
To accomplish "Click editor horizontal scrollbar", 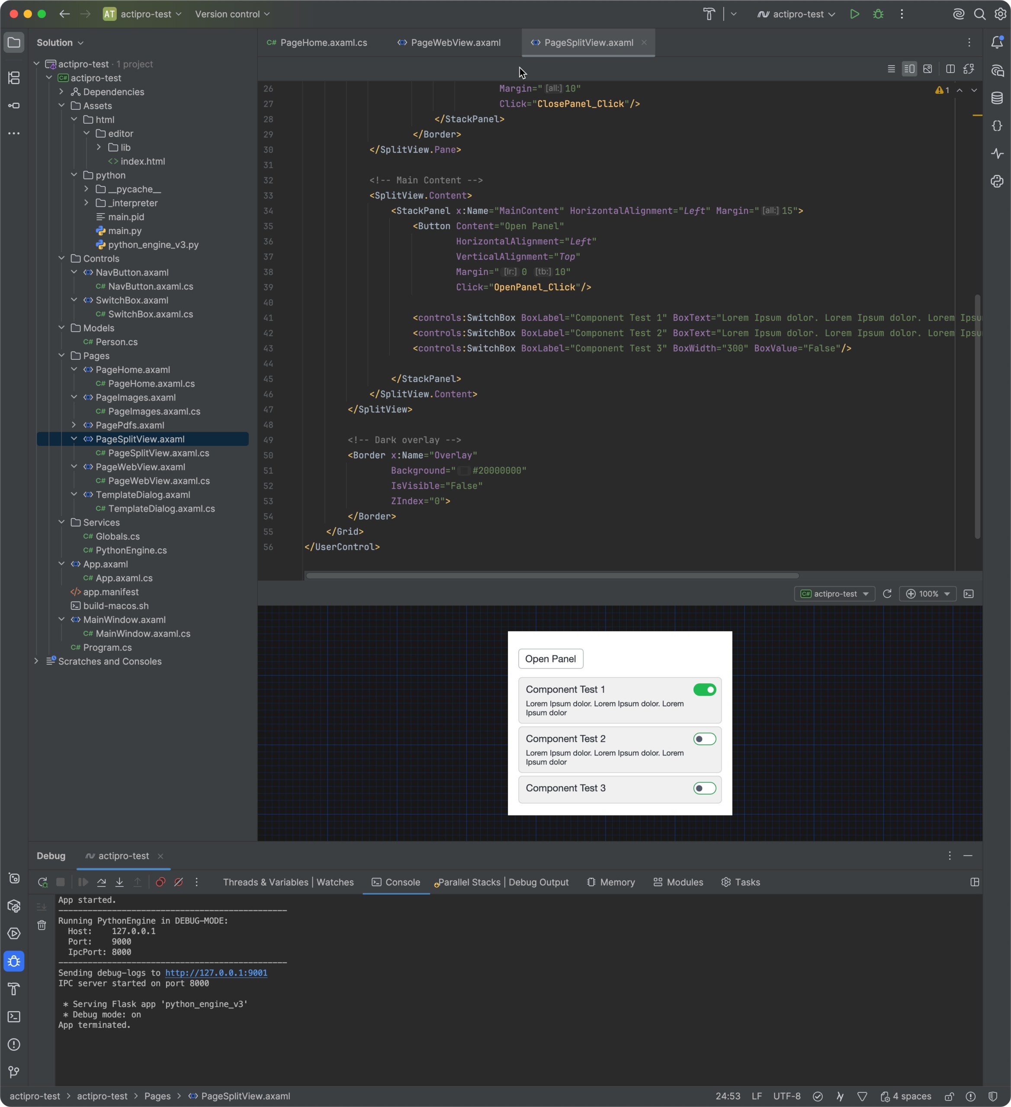I will tap(552, 576).
